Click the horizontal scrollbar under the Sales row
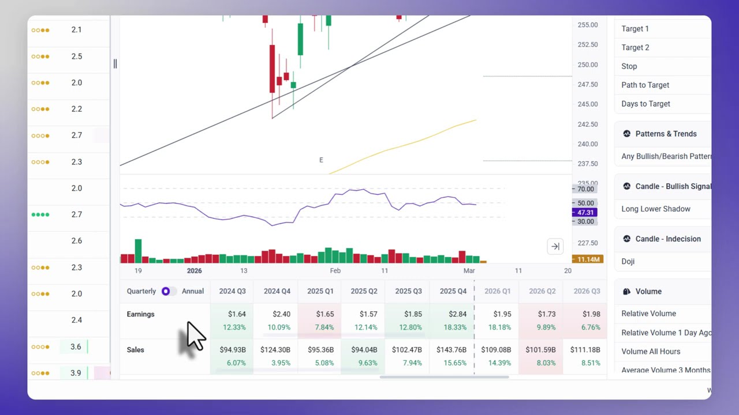 coord(445,377)
